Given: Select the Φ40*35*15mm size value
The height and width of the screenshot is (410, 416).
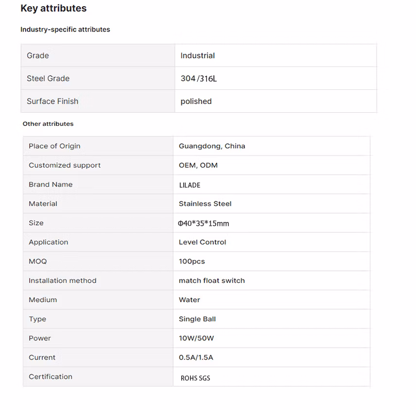Looking at the screenshot, I should click(204, 223).
